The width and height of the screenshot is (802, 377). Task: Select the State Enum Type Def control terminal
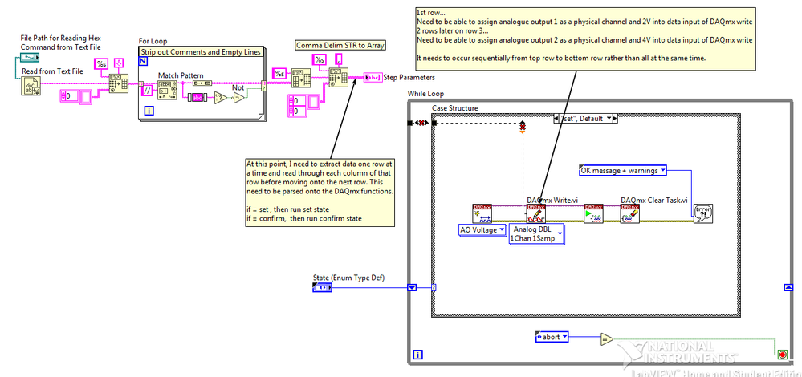click(322, 288)
